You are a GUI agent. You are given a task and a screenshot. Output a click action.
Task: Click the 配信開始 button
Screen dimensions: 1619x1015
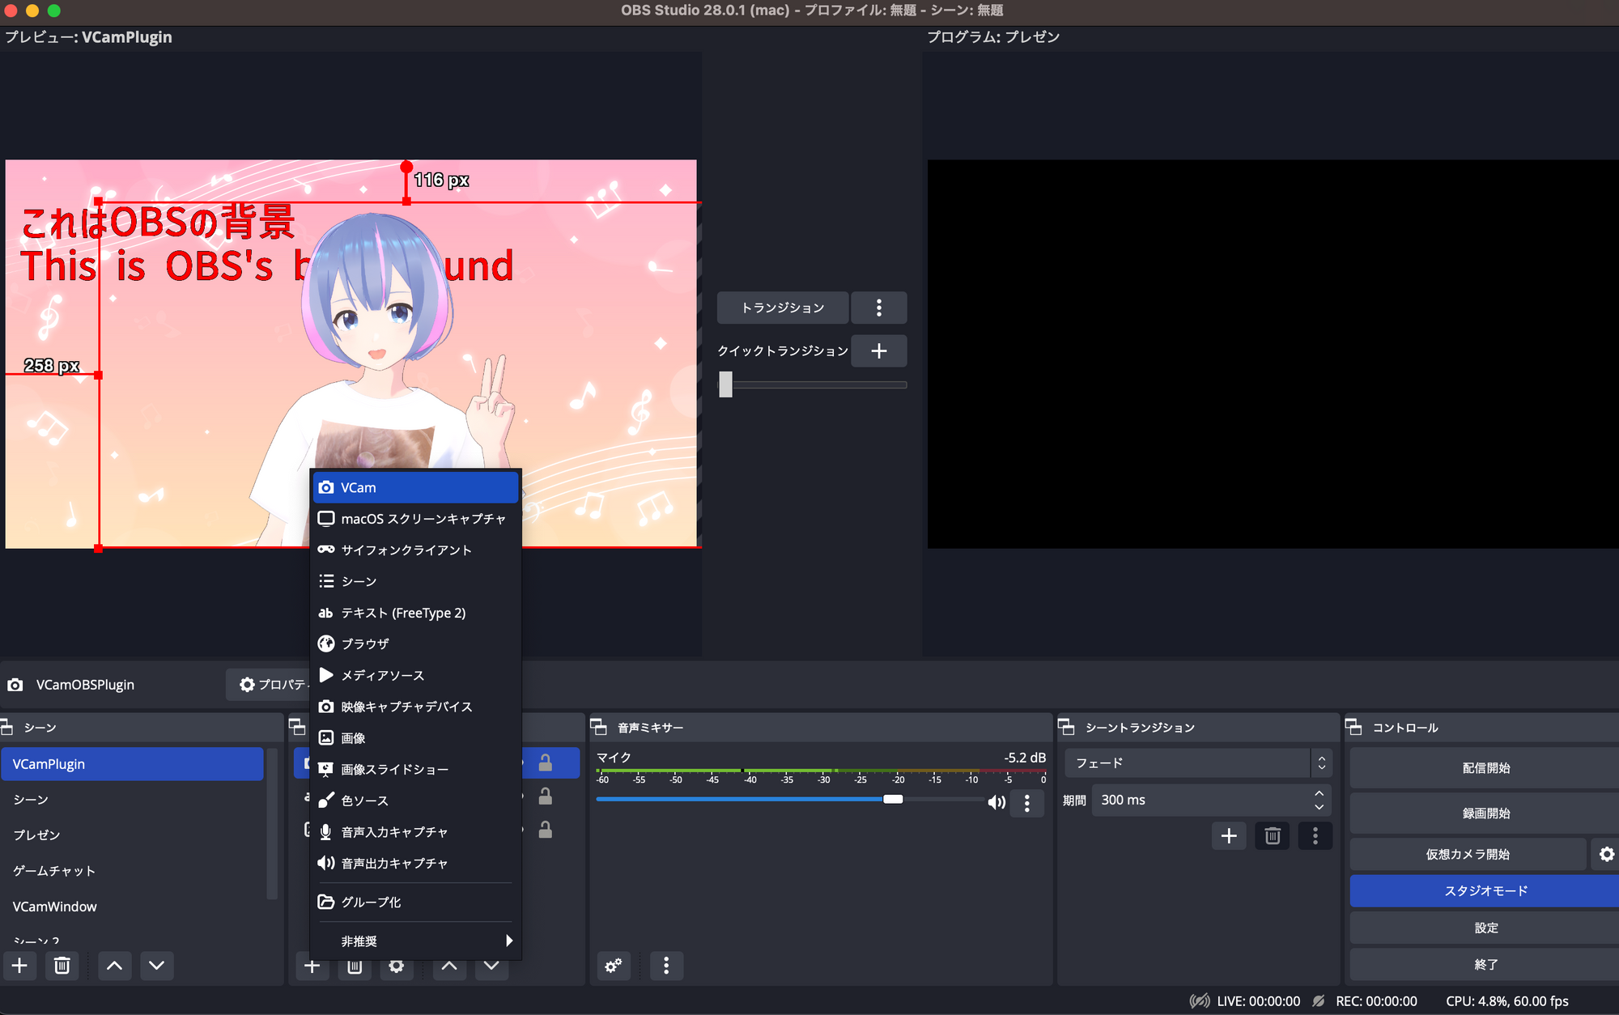click(1485, 768)
